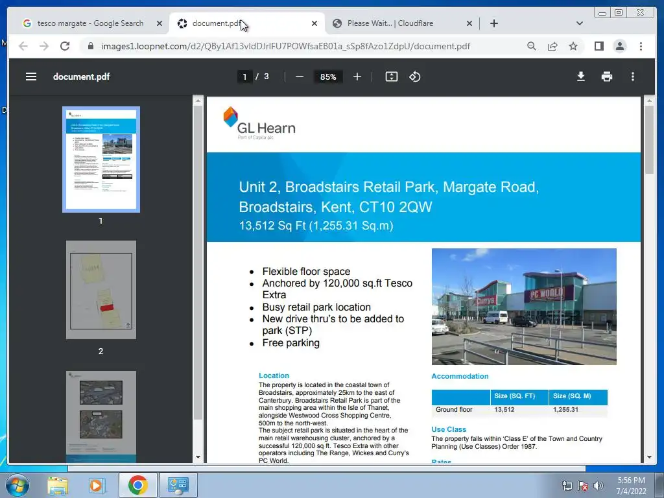
Task: Click the Use Class heading
Action: 449,429
